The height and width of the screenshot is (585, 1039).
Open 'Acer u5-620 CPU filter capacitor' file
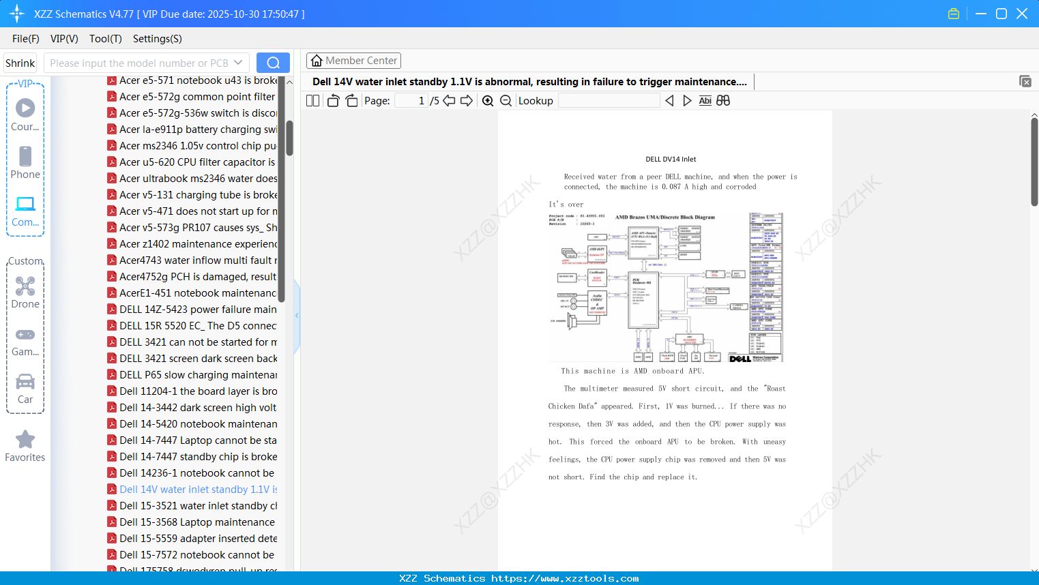[x=192, y=162]
